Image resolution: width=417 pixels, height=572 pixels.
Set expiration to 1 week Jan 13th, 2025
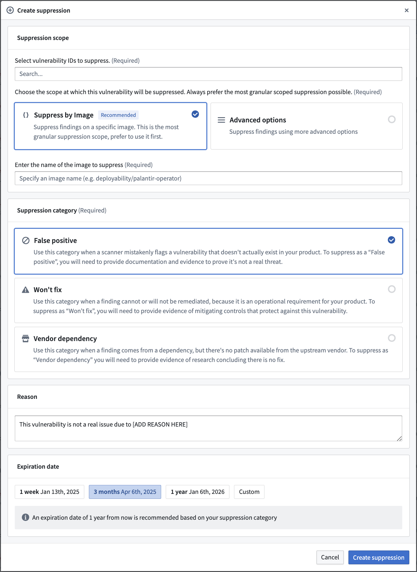tap(50, 492)
